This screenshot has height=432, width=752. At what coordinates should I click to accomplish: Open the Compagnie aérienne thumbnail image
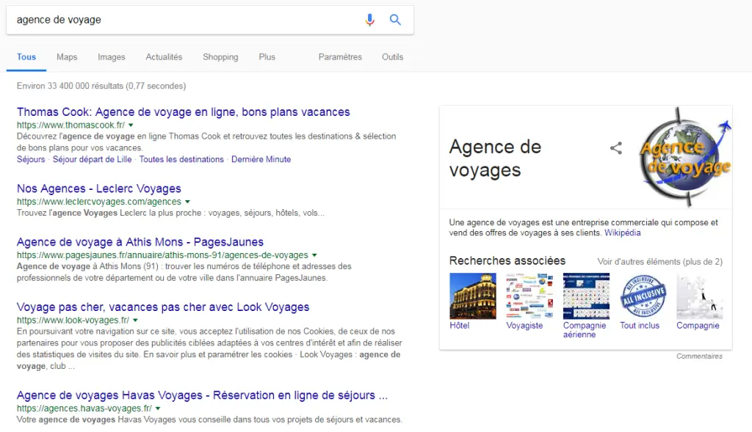(586, 296)
